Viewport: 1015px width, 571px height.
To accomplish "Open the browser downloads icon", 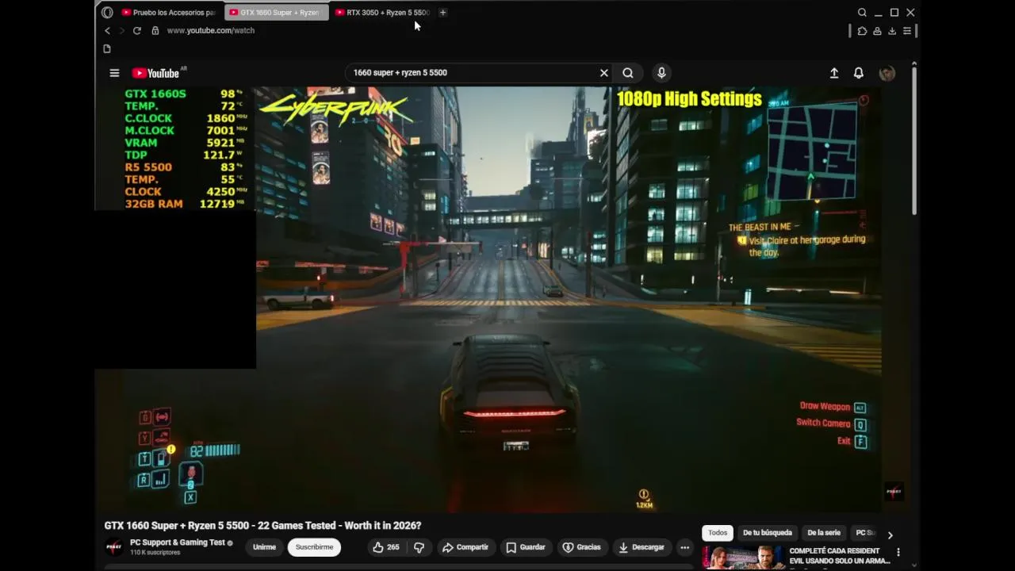I will point(892,31).
